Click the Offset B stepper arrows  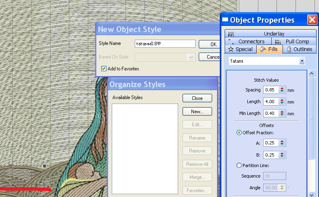click(x=282, y=155)
